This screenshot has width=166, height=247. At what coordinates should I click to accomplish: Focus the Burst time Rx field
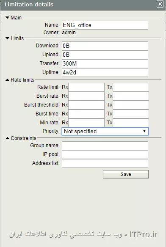tap(86, 114)
